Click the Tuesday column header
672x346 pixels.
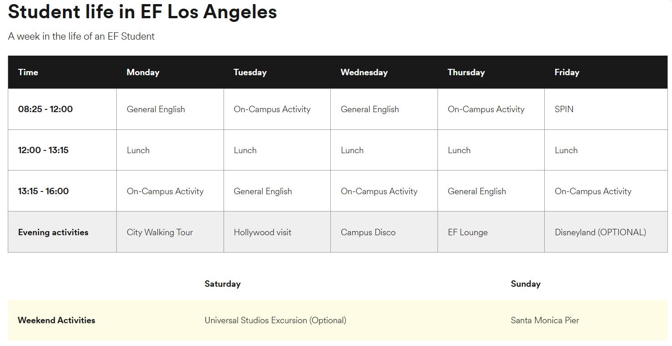tap(250, 72)
